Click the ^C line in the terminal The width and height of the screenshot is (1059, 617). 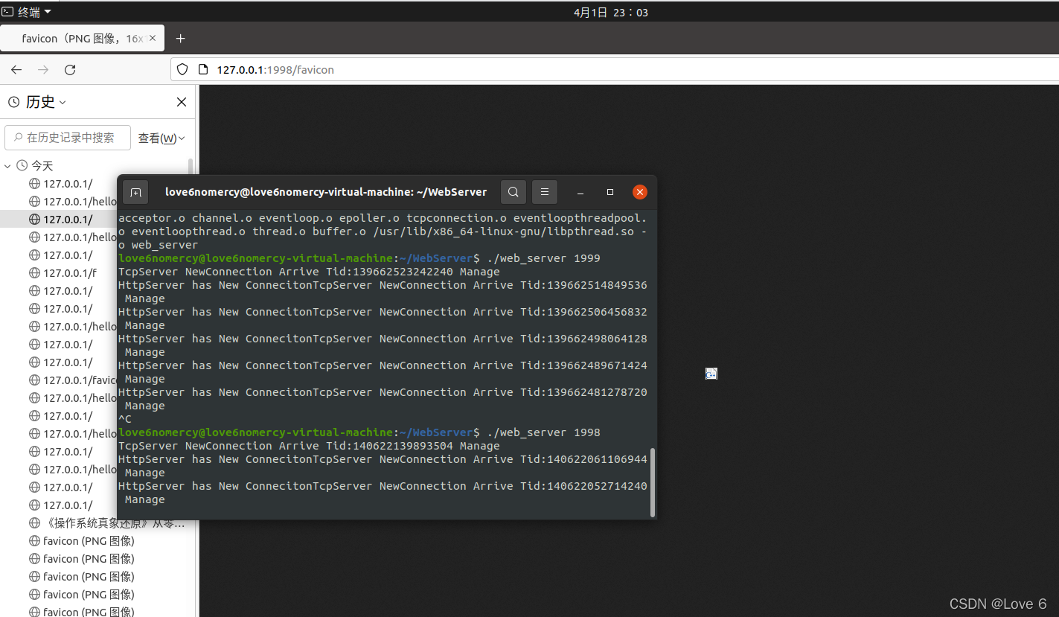click(125, 419)
